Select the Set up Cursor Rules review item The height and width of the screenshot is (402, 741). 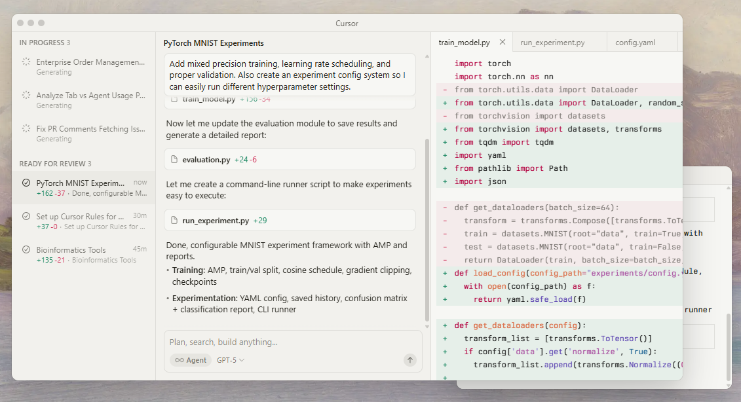point(84,221)
